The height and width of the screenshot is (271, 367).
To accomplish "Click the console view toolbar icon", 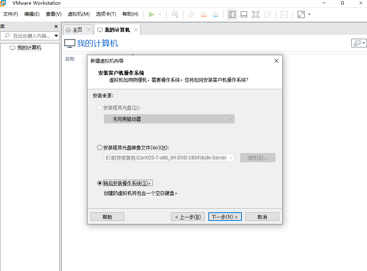I will tap(284, 14).
